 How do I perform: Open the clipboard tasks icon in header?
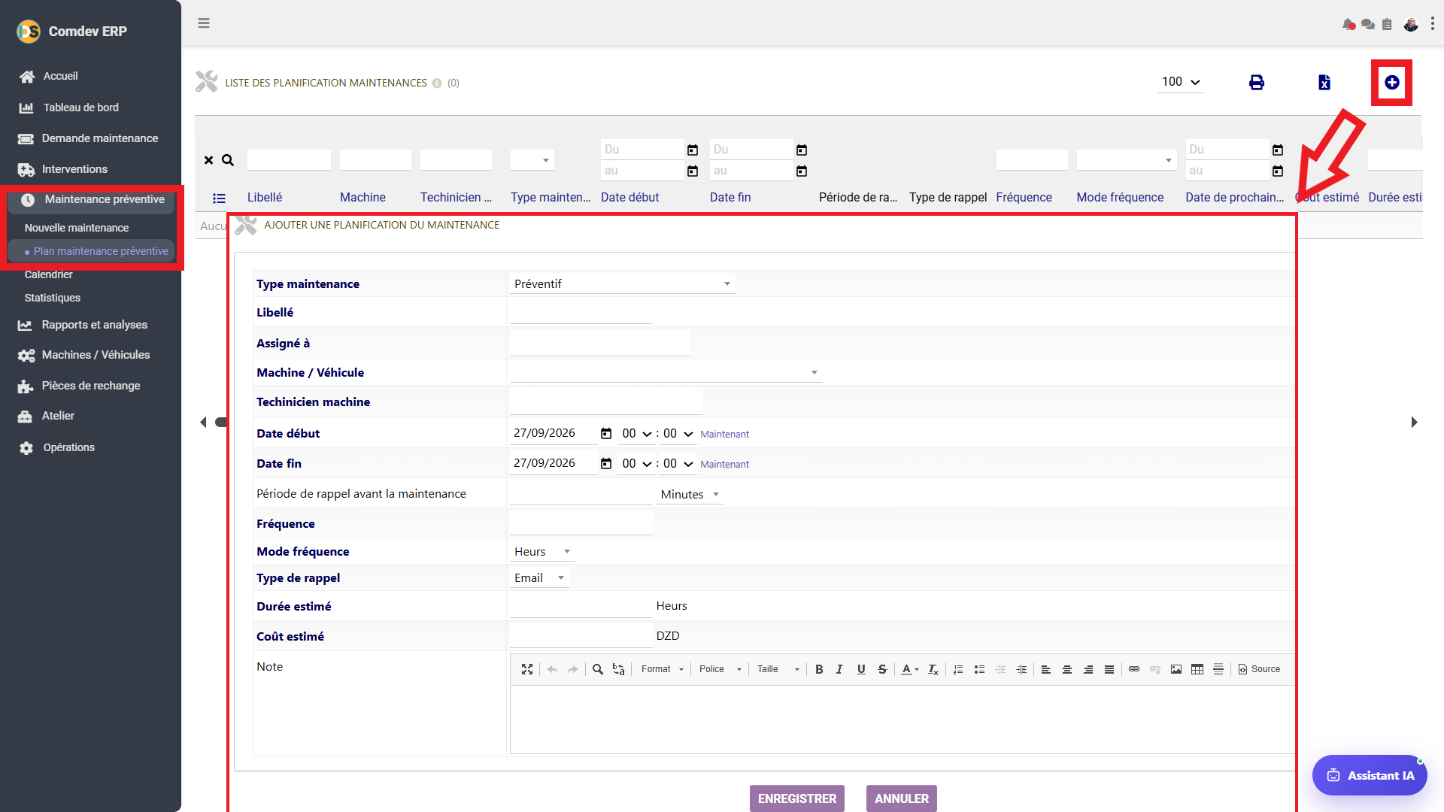(1387, 24)
